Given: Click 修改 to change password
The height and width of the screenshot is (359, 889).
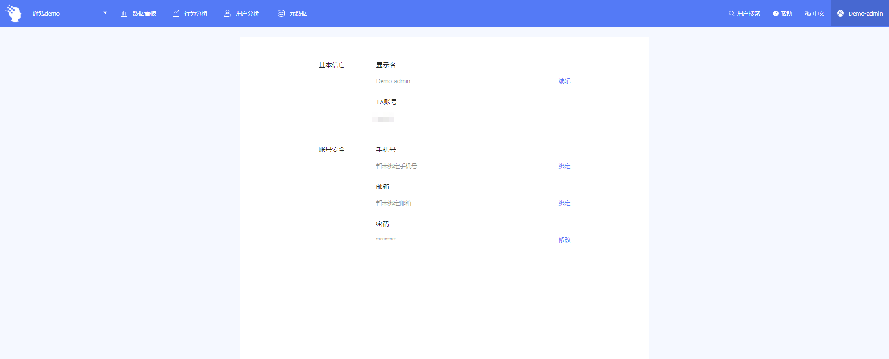Looking at the screenshot, I should [x=564, y=240].
